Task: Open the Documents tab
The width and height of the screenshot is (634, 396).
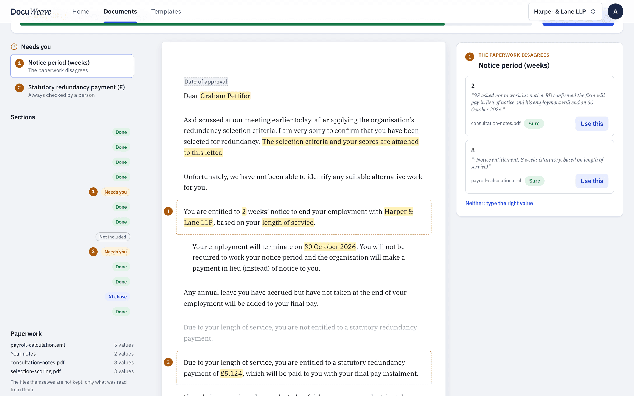Action: point(120,11)
